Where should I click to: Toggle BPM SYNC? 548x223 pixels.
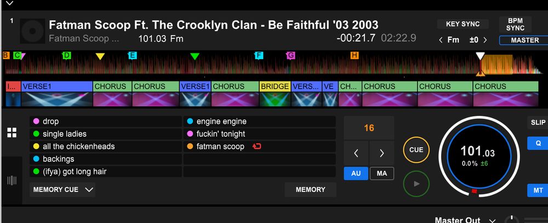point(515,25)
